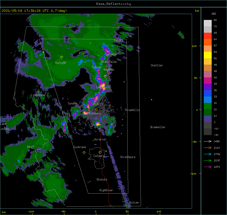The width and height of the screenshot is (227, 215).
Task: Click the Calgary city label
Action: pos(99,156)
